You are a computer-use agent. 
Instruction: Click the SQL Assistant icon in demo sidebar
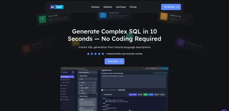point(61,82)
